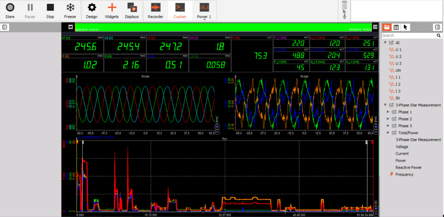Click the white left cursor marker on recorder

point(83,143)
